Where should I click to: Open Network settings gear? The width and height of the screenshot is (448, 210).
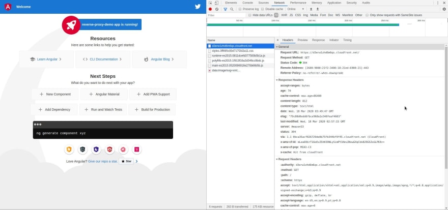coord(444,9)
